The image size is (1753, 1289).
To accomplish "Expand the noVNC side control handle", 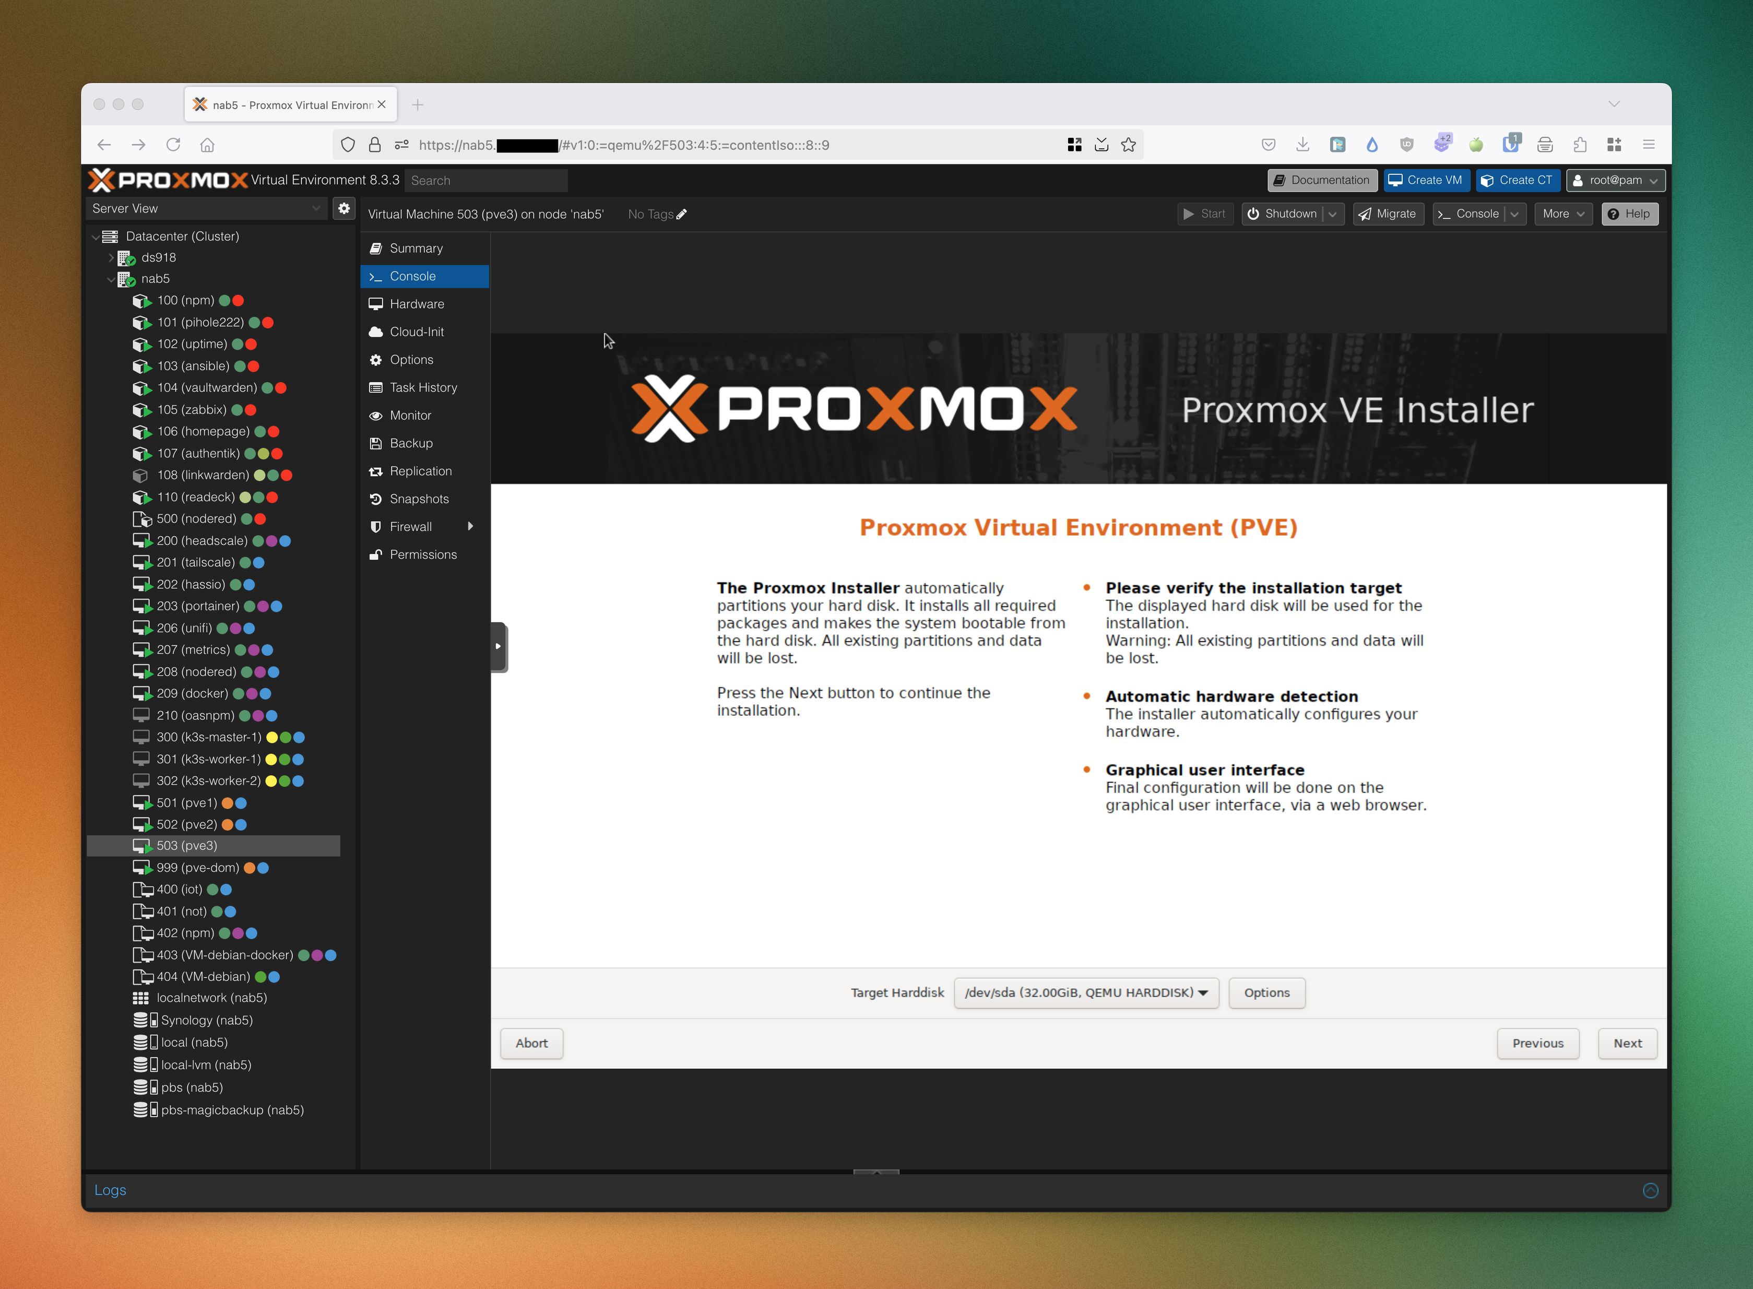I will pos(499,646).
